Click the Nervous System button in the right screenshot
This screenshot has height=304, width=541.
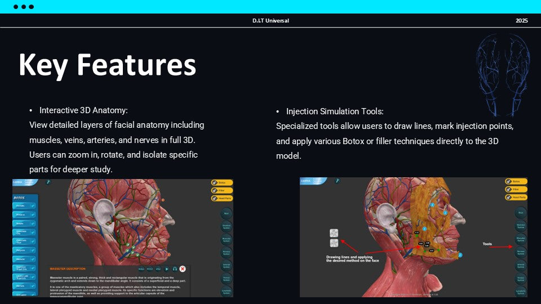tap(520, 252)
